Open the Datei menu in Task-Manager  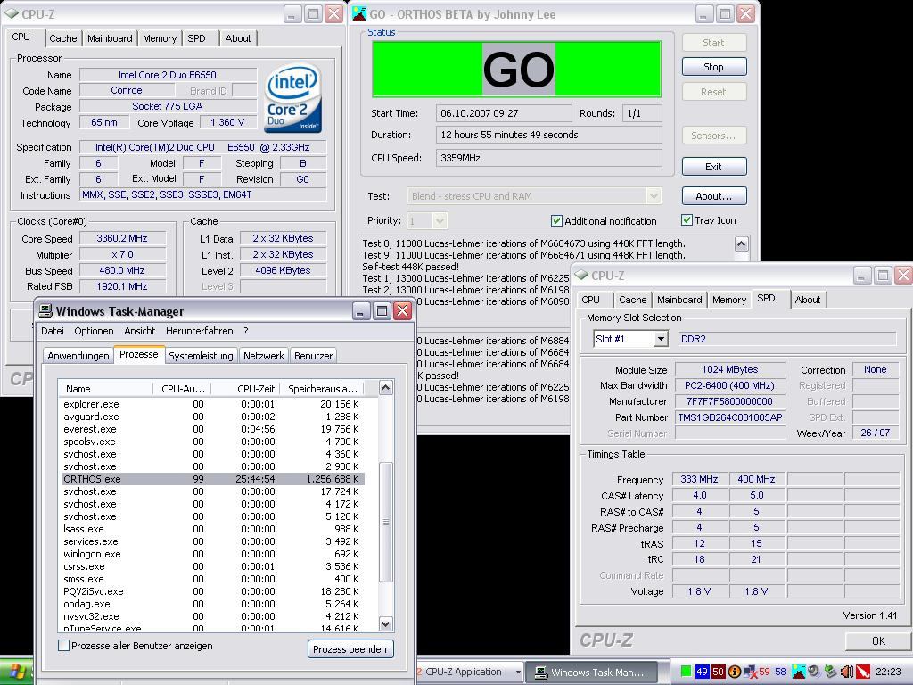pos(53,331)
